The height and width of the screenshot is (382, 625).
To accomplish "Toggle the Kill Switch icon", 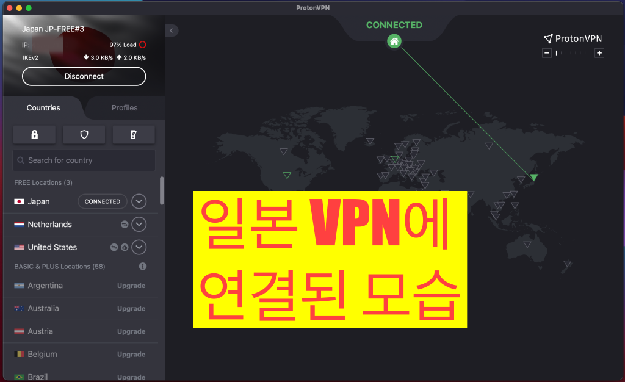I will [x=134, y=135].
